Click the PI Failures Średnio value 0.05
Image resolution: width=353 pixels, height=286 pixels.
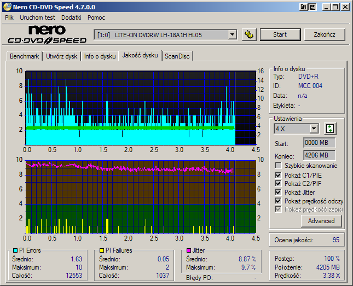[x=163, y=259]
